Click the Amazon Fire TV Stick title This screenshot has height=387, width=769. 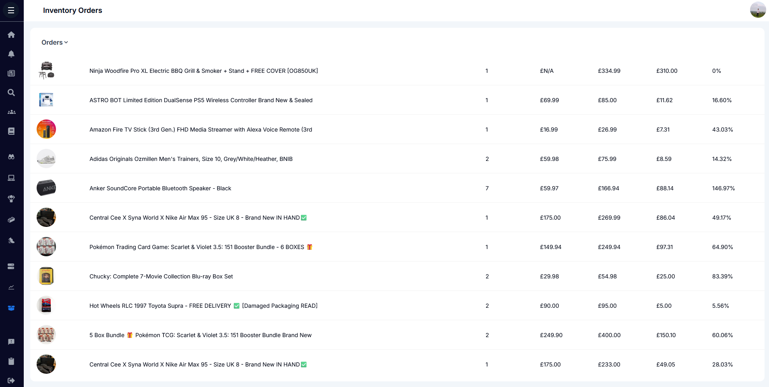coord(201,130)
